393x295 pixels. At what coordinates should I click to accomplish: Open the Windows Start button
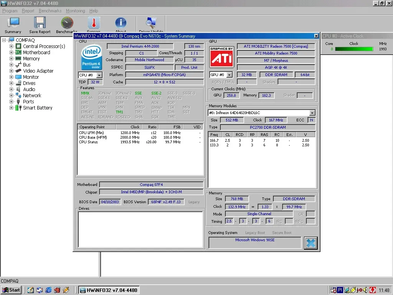point(11,290)
